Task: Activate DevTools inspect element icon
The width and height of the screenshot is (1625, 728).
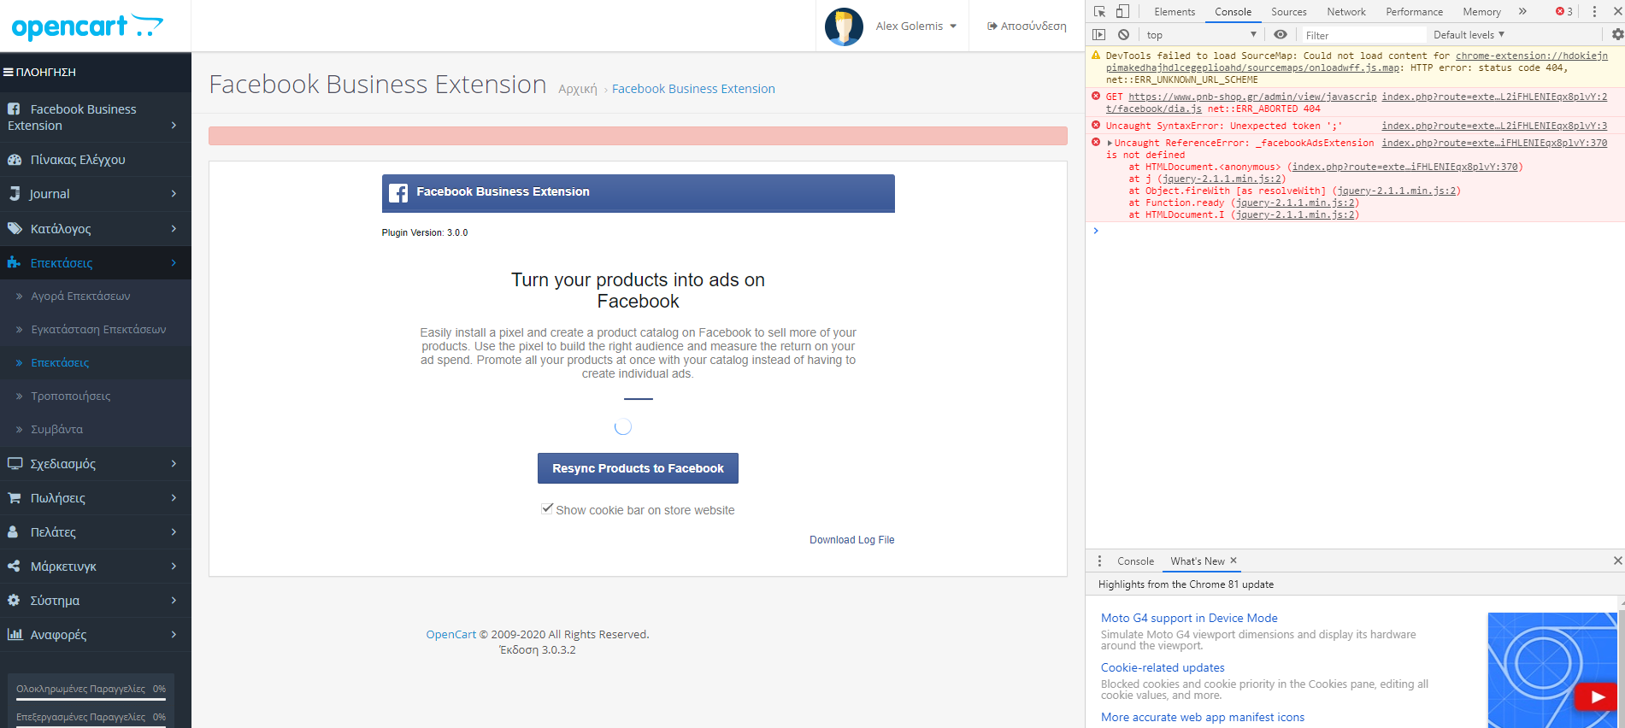Action: click(1100, 11)
